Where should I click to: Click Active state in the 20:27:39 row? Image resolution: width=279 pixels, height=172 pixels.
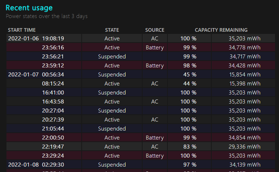click(x=112, y=120)
